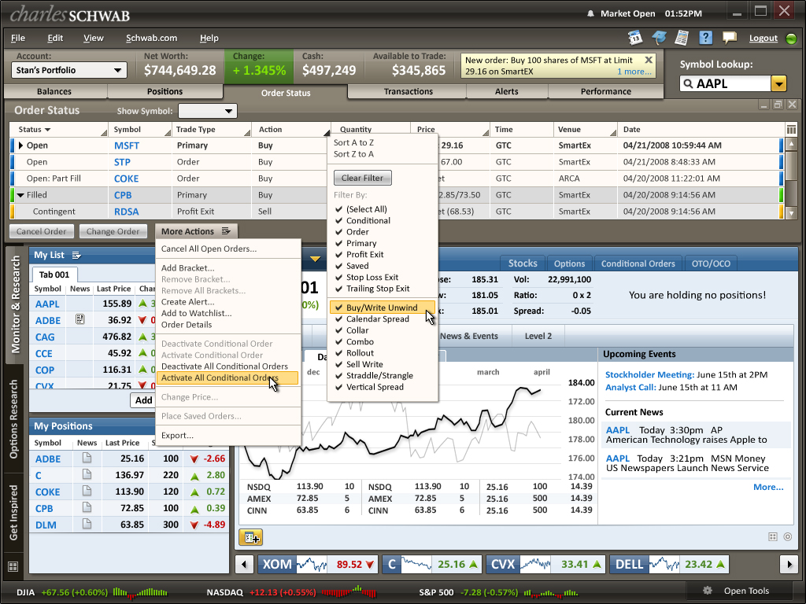Open the XOM ticker tile
Image resolution: width=806 pixels, height=604 pixels.
[318, 565]
